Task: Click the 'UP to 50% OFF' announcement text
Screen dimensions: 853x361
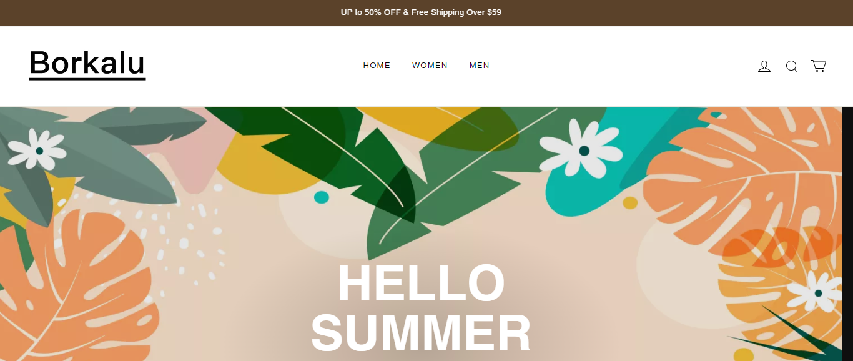Action: click(371, 12)
